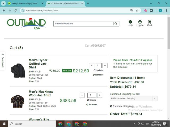Click the address bar URL
Screen dimensions: 170x127
(x=42, y=11)
